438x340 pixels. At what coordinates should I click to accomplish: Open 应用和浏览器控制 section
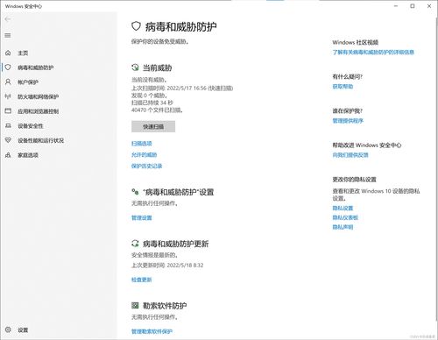(38, 111)
